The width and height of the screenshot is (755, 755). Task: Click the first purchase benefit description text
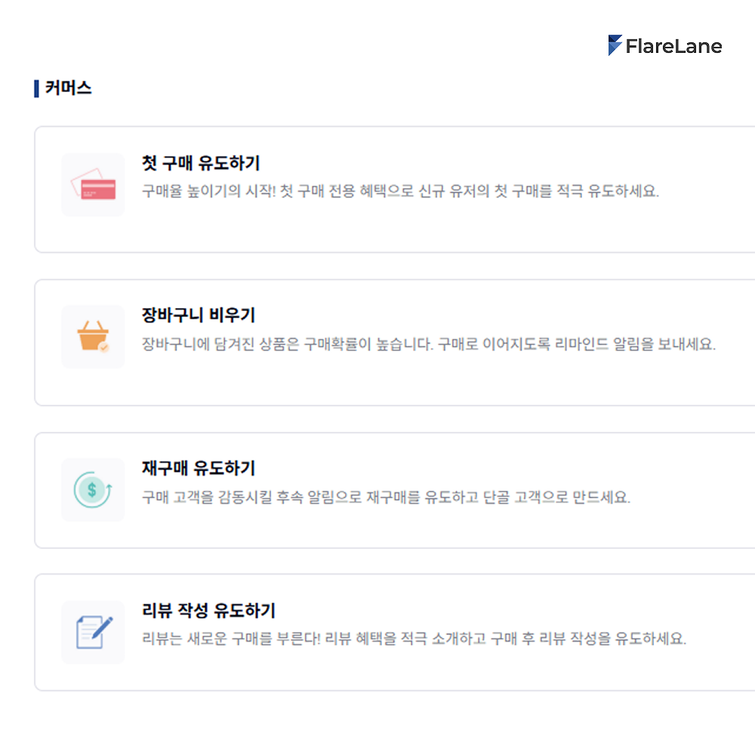coord(400,191)
